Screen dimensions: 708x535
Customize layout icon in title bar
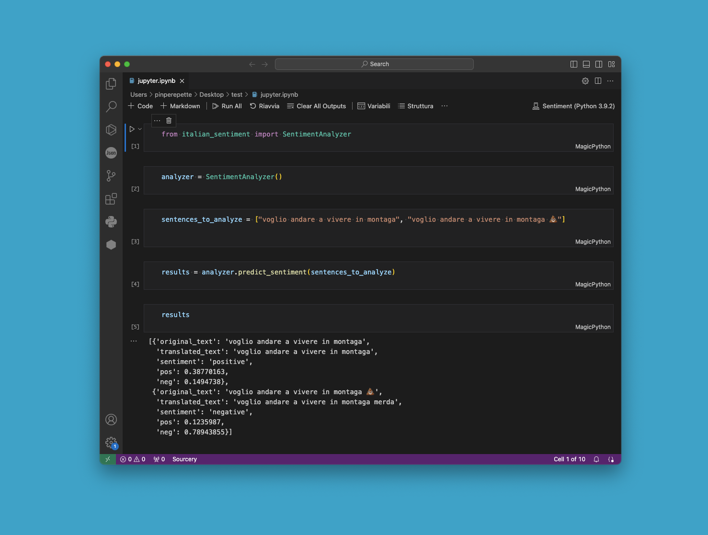612,64
